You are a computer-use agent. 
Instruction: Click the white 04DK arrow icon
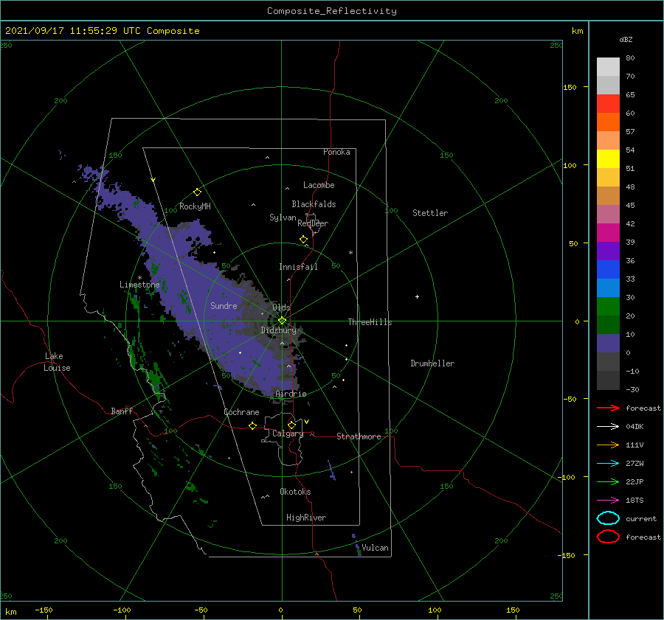click(608, 426)
